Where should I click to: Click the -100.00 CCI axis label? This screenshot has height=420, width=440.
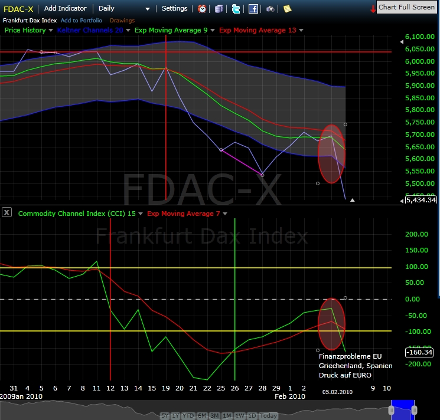pyautogui.click(x=418, y=332)
